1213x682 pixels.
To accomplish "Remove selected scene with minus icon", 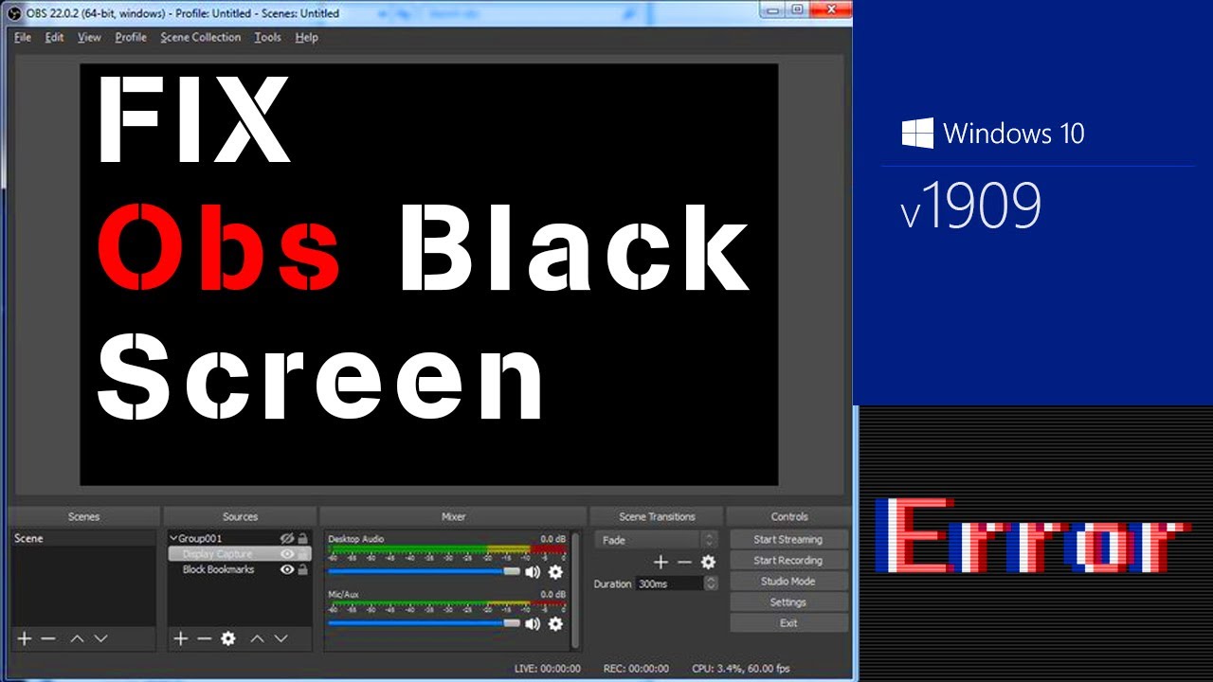I will point(47,638).
